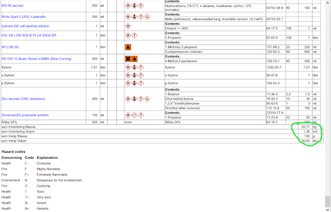Click the 'Oxidizing' explanation text
The width and height of the screenshot is (331, 212).
(43, 186)
